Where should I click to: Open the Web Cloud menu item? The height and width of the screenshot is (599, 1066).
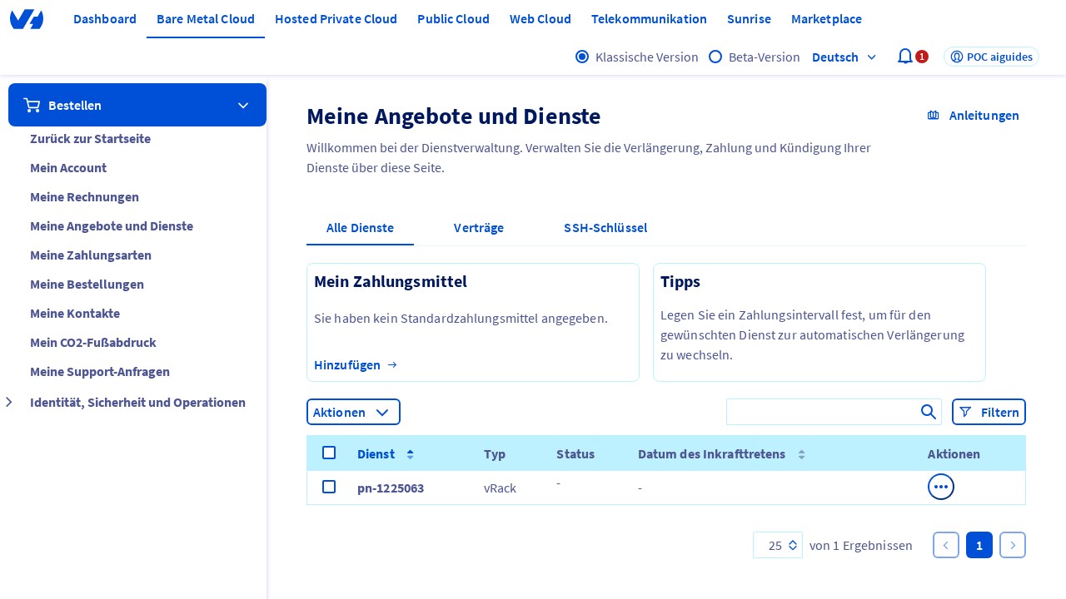pyautogui.click(x=540, y=18)
